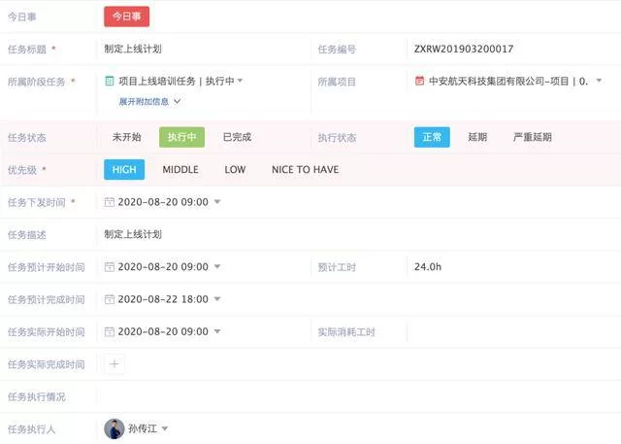Choose MIDDLE priority option

pyautogui.click(x=180, y=169)
